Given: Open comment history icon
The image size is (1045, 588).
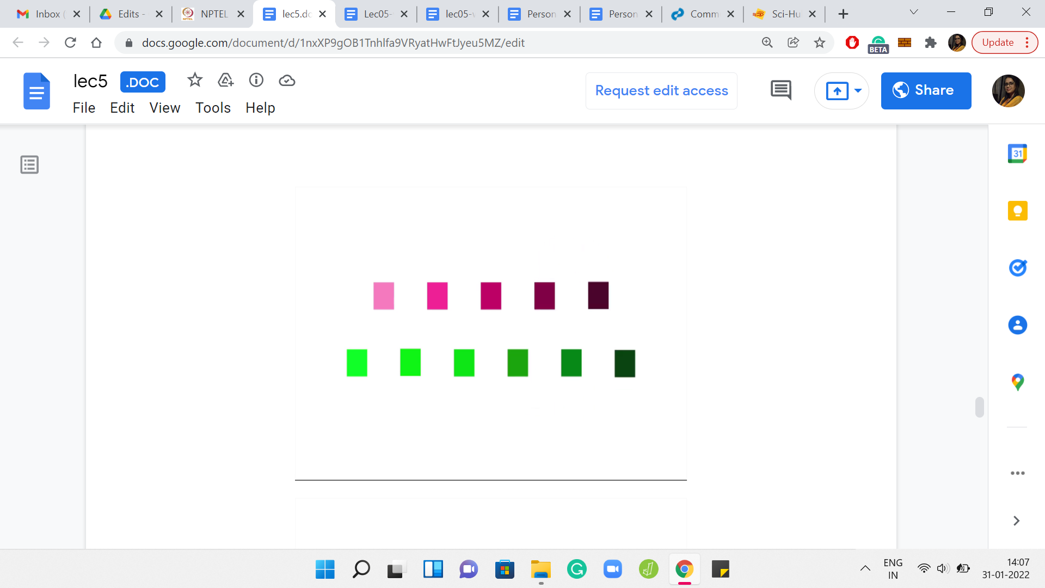Looking at the screenshot, I should (x=780, y=90).
